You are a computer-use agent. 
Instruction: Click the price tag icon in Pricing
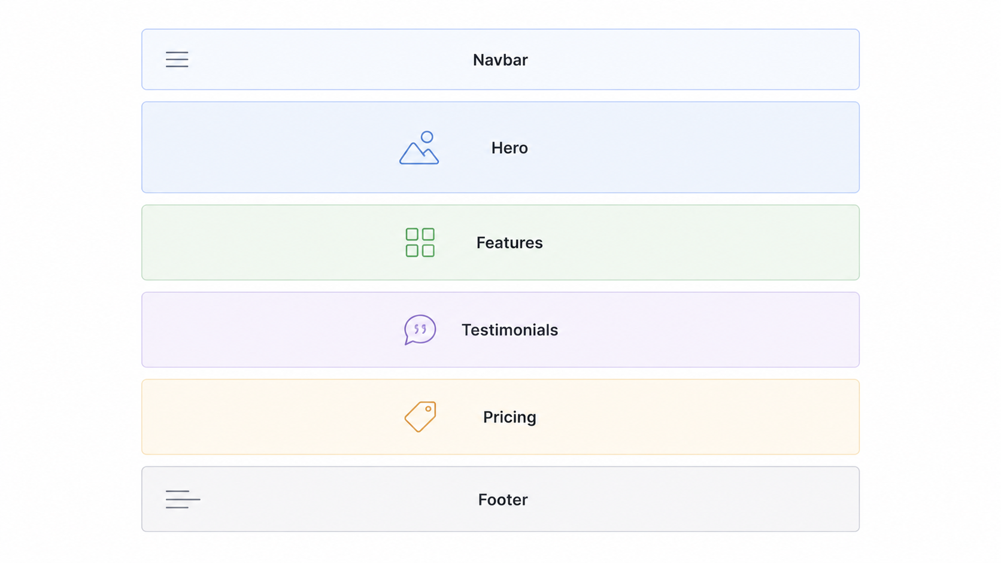[420, 416]
